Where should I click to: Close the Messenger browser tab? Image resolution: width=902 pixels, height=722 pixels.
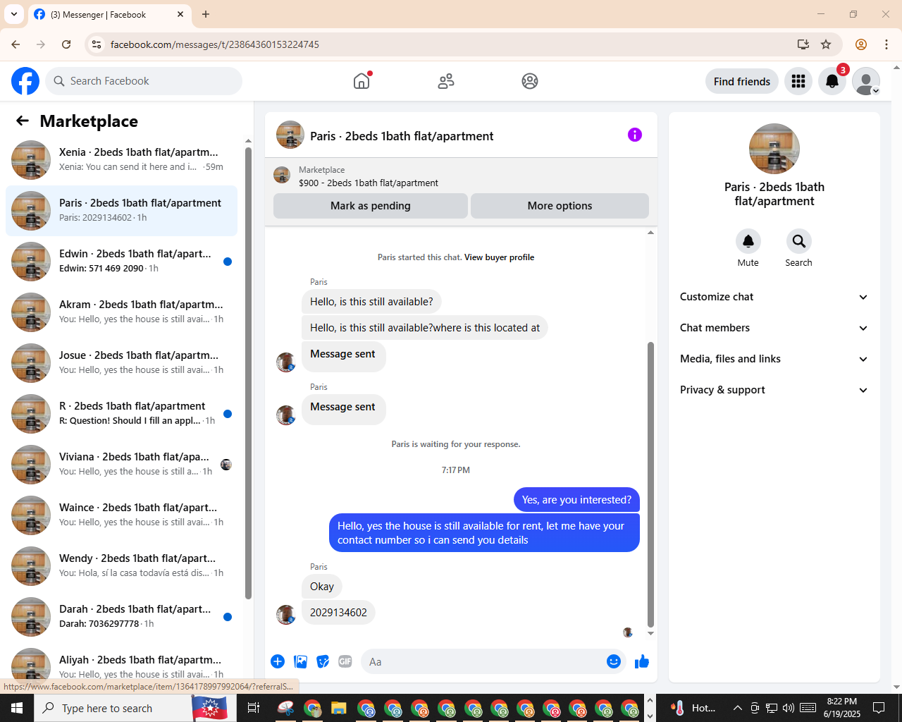(180, 14)
